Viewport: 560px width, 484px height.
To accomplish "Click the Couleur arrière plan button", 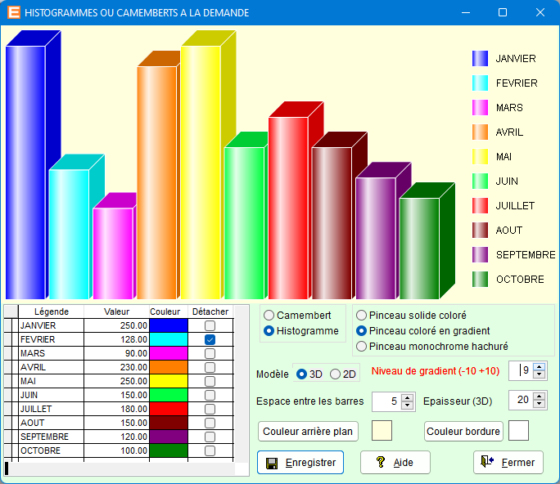I will click(x=309, y=431).
